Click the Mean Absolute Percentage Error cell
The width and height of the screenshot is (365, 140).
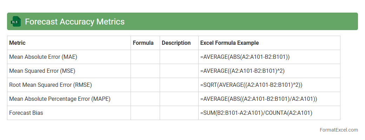[x=60, y=99]
